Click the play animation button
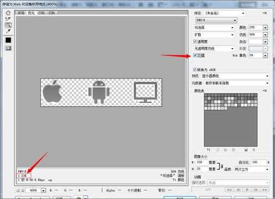The width and height of the screenshot is (275, 199). pyautogui.click(x=247, y=190)
